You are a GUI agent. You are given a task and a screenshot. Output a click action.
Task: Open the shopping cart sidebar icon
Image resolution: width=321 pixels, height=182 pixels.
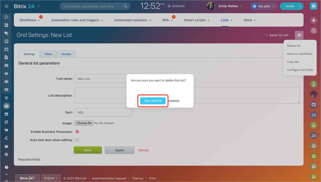[x=7, y=130]
